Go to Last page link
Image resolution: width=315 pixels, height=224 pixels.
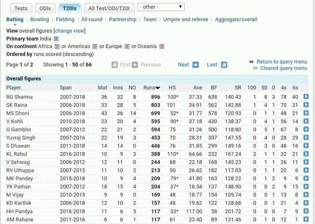coord(212,65)
